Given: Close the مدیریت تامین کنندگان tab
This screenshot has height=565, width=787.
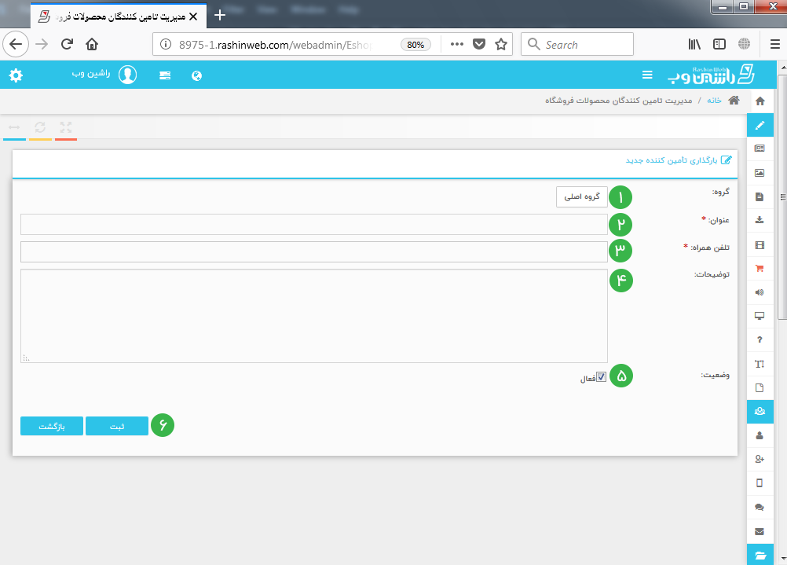Looking at the screenshot, I should [x=193, y=17].
